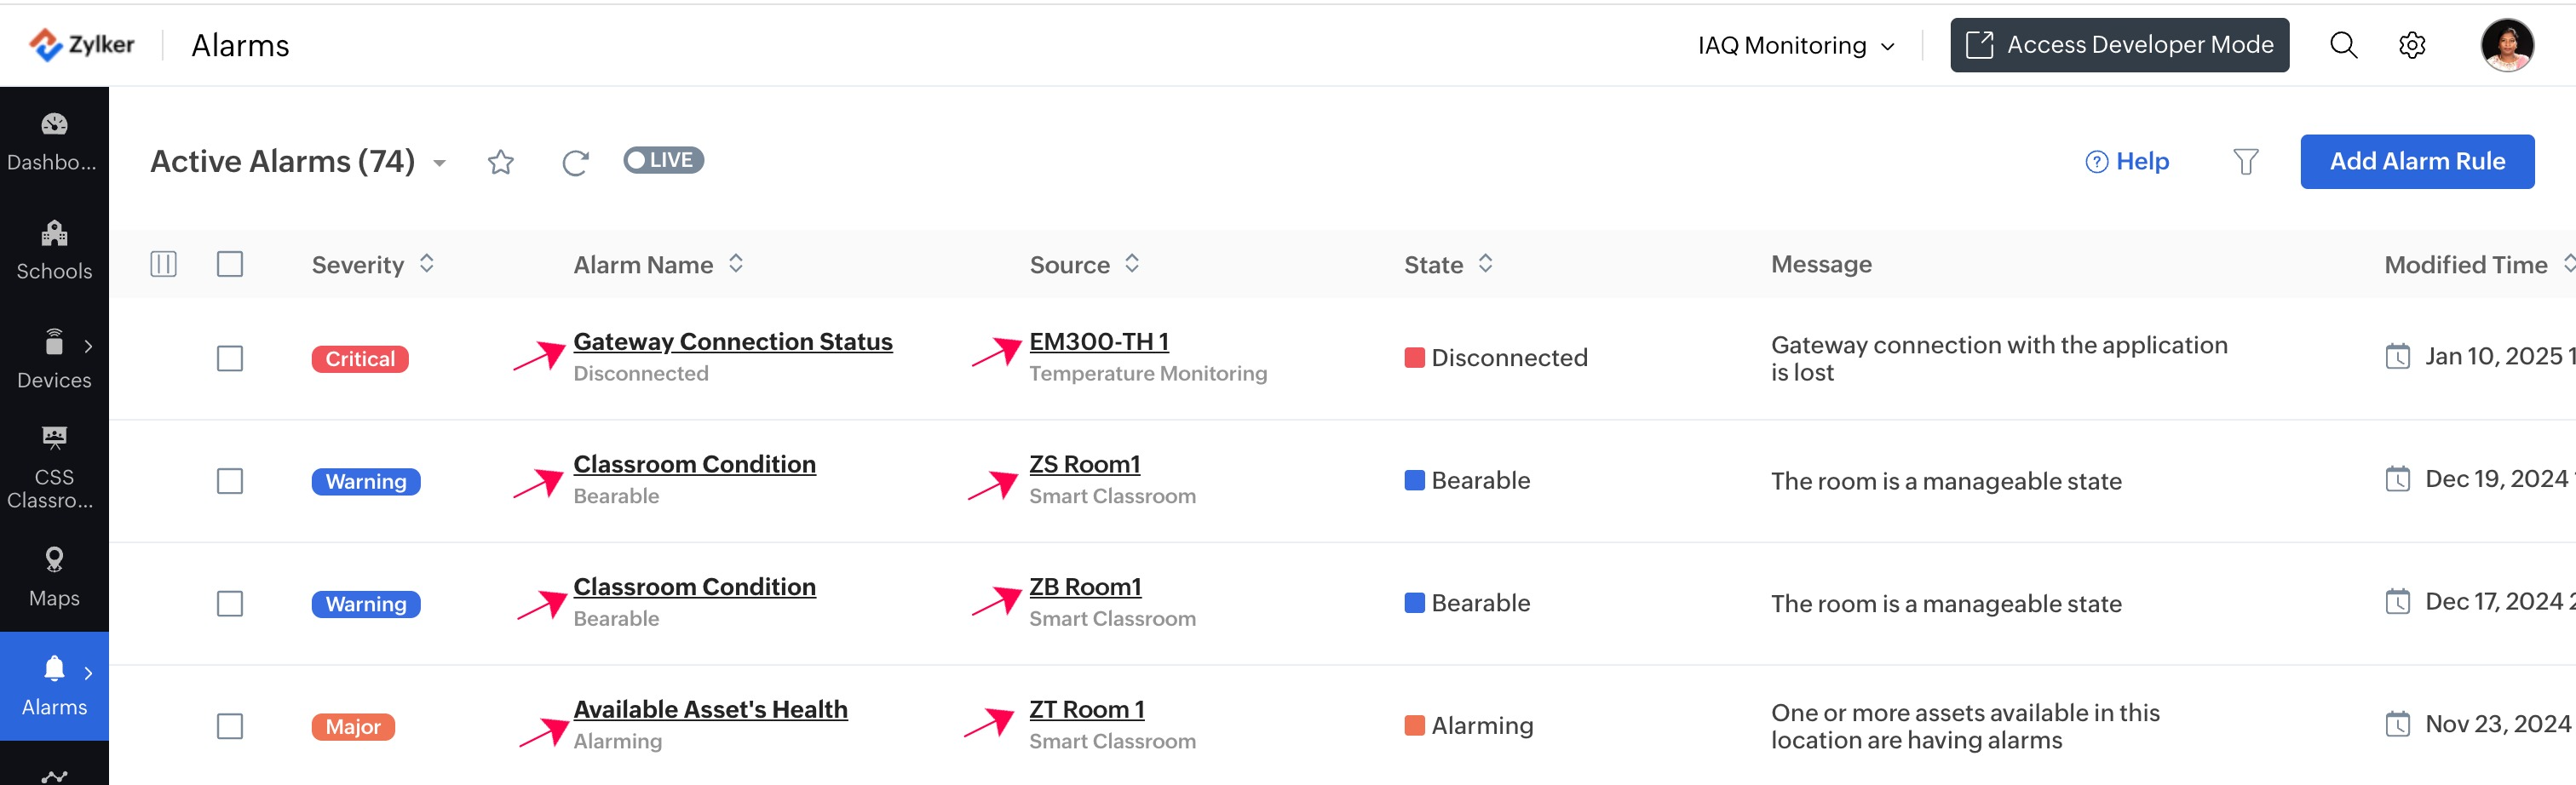Viewport: 2576px width, 785px height.
Task: Expand the Active Alarms view dropdown
Action: [439, 163]
